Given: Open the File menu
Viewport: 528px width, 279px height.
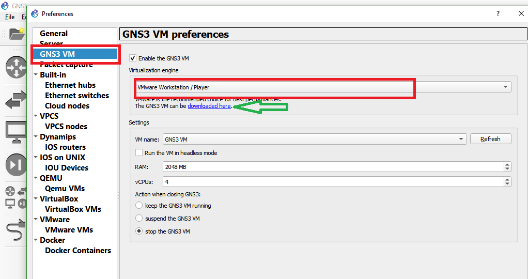Looking at the screenshot, I should 10,17.
